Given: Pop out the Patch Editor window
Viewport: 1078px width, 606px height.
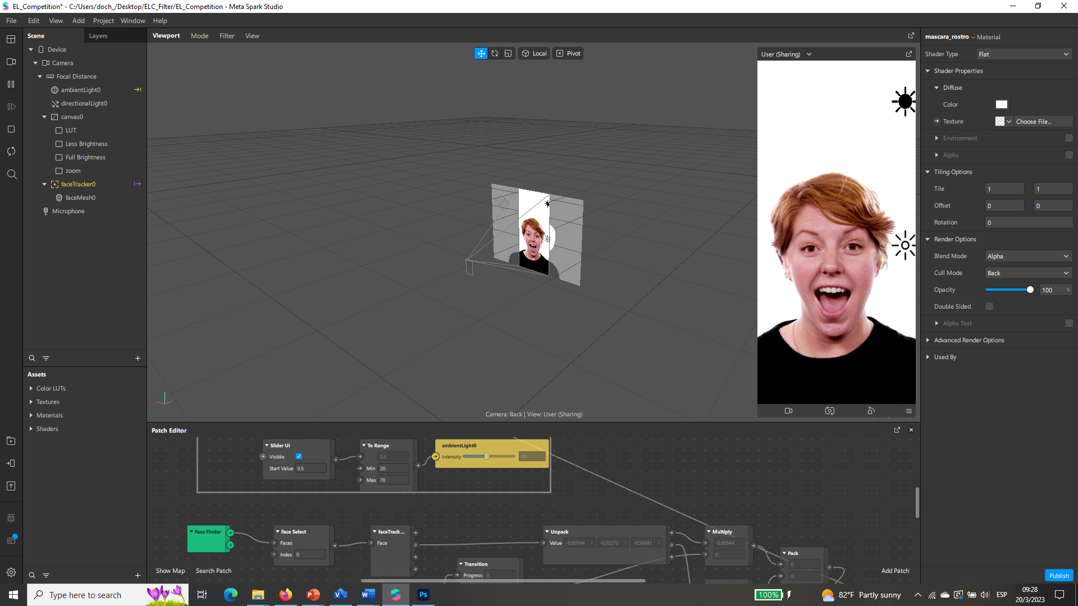Looking at the screenshot, I should point(897,430).
